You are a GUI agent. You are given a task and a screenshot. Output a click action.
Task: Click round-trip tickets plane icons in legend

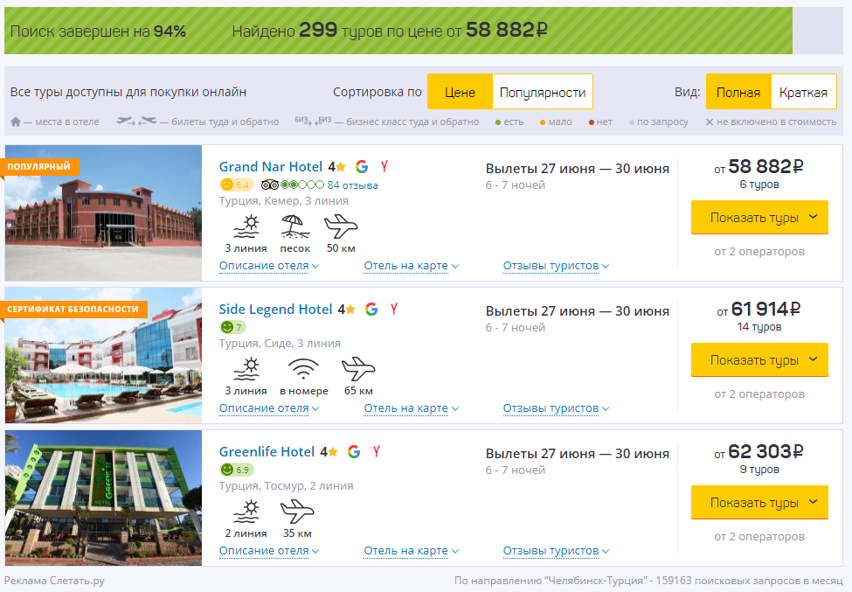(136, 122)
